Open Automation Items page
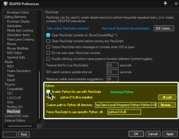This screenshot has width=179, height=139. click(18, 35)
